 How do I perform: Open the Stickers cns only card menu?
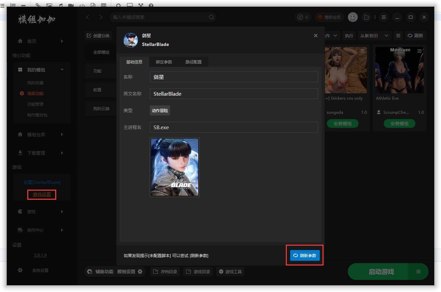point(363,51)
